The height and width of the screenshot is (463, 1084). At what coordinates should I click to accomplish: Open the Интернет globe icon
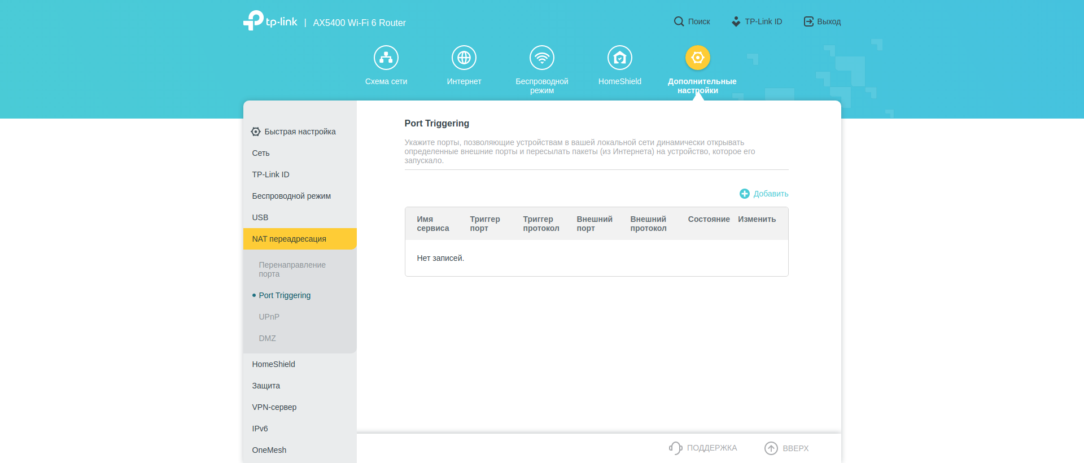pos(464,58)
